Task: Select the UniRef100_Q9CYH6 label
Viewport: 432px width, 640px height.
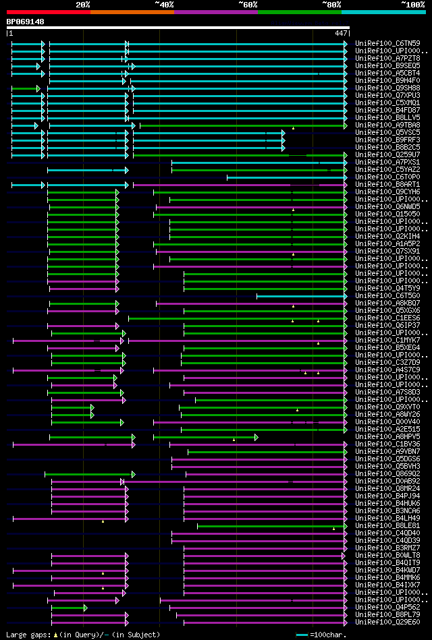Action: pyautogui.click(x=387, y=192)
